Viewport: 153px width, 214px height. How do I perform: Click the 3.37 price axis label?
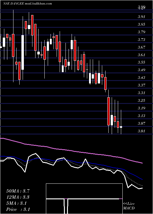141,85
